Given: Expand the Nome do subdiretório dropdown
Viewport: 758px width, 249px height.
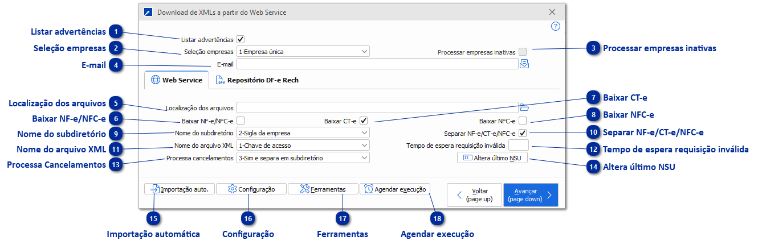Looking at the screenshot, I should click(303, 133).
